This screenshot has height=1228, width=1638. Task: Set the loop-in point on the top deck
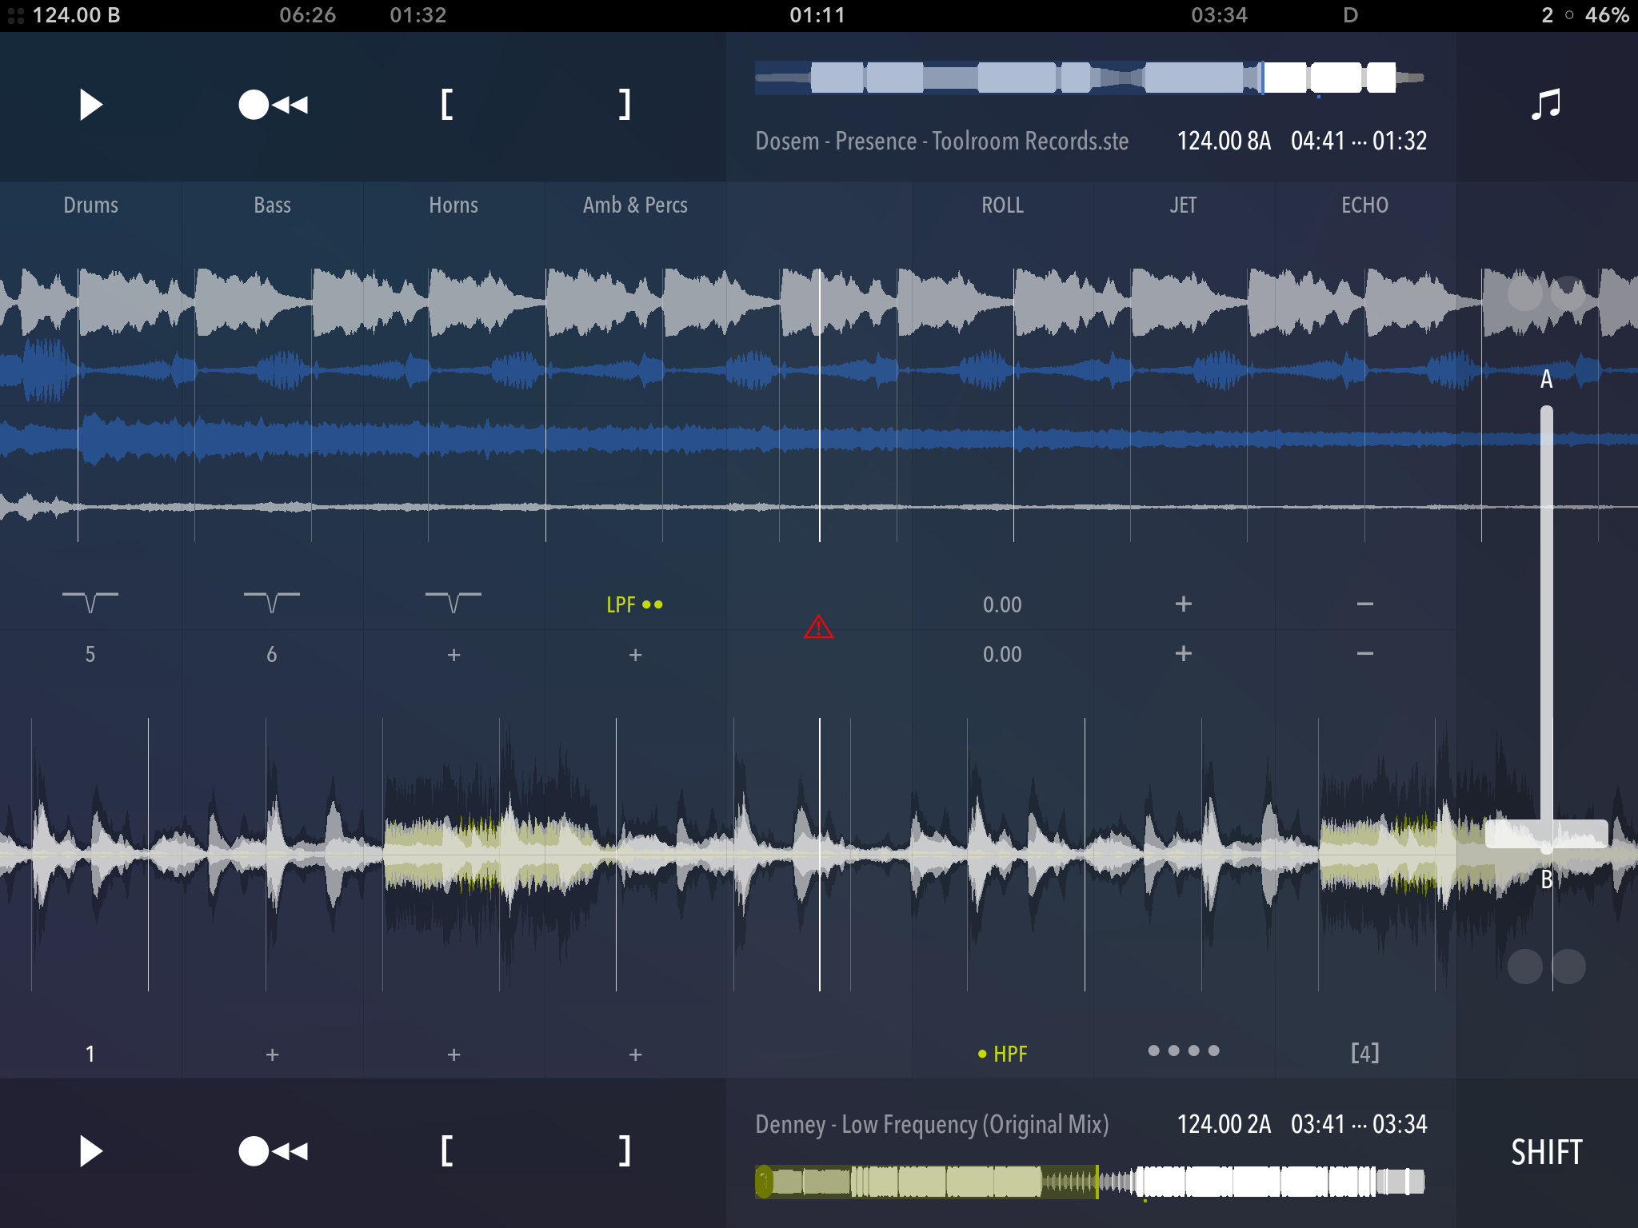coord(448,105)
